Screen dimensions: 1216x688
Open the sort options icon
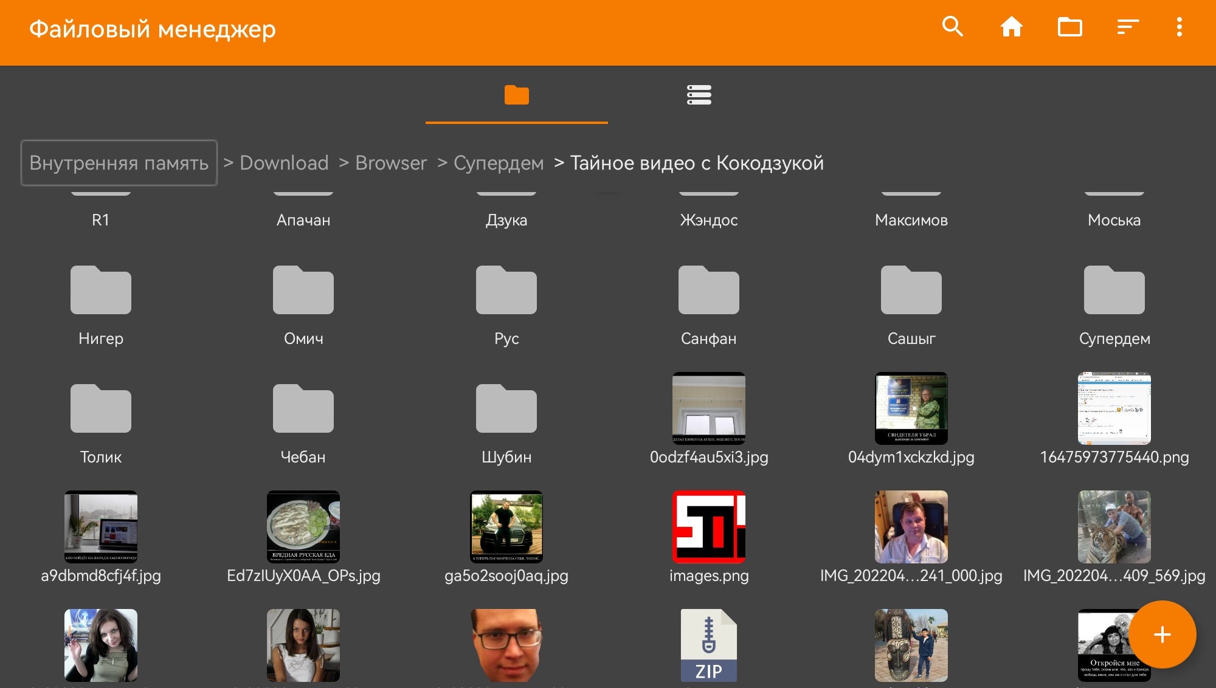1127,27
